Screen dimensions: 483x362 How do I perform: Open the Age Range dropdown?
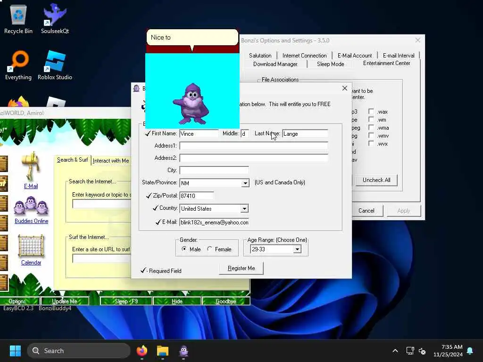[x=297, y=249]
